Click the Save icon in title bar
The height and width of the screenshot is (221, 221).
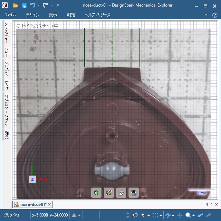click(24, 6)
